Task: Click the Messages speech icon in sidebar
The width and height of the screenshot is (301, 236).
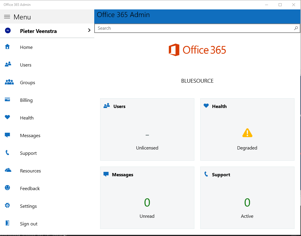Action: pos(7,135)
